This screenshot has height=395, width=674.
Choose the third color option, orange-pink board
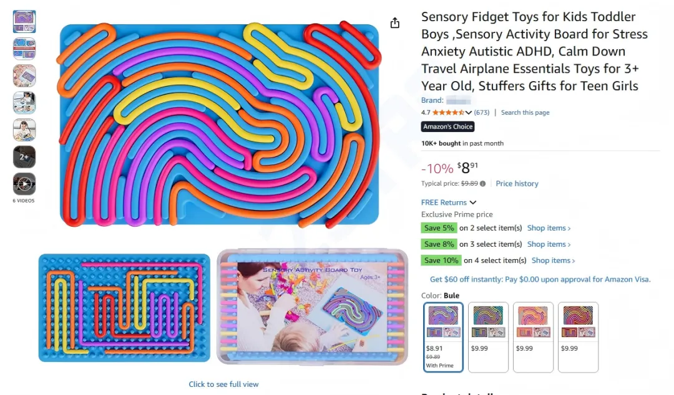[533, 336]
